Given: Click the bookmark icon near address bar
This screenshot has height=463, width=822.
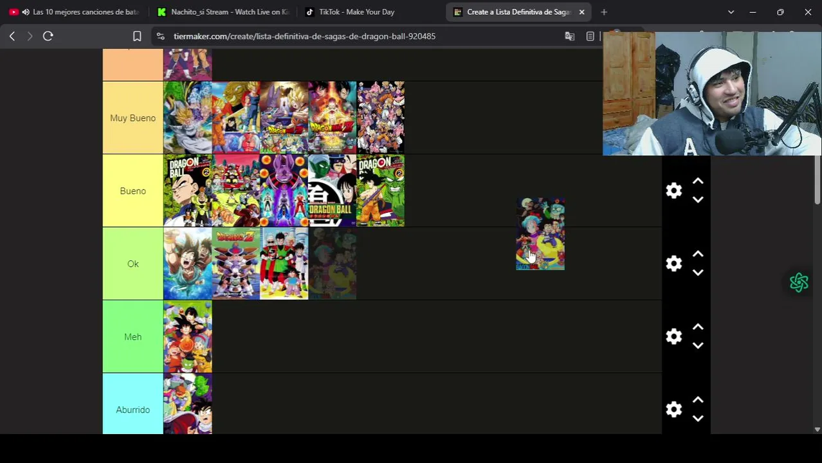Looking at the screenshot, I should coord(137,37).
